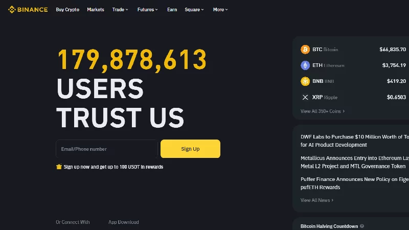Open the Buy Crypto menu item
409x230 pixels.
click(x=67, y=10)
